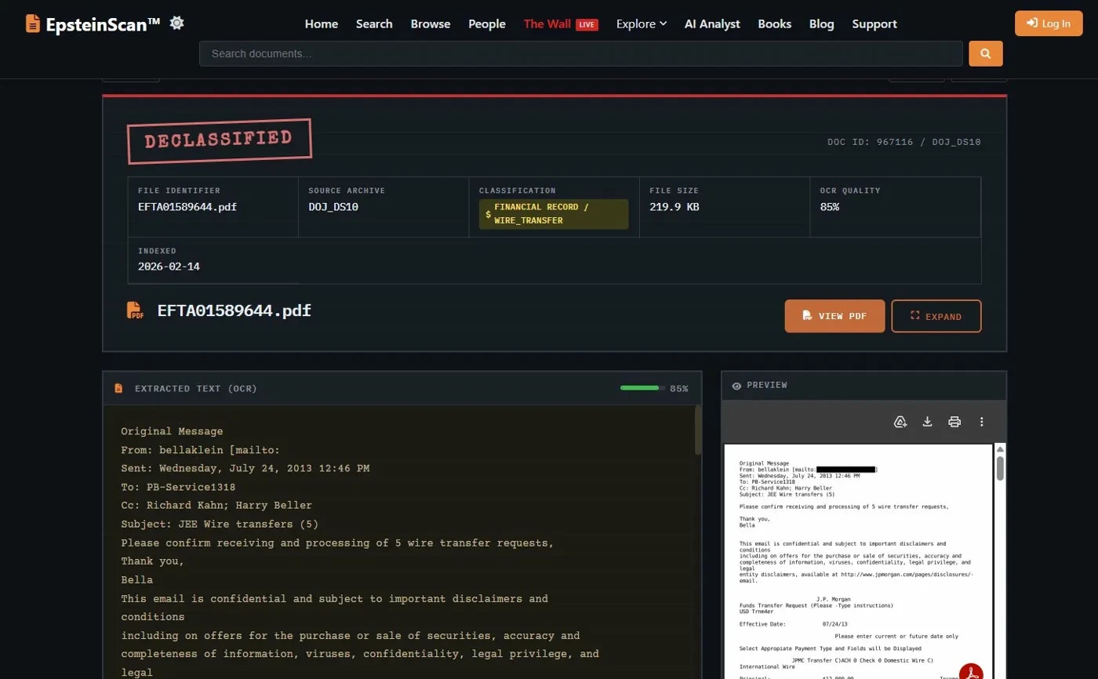
Task: Click the DECLASSIFIED stamp
Action: (x=220, y=141)
